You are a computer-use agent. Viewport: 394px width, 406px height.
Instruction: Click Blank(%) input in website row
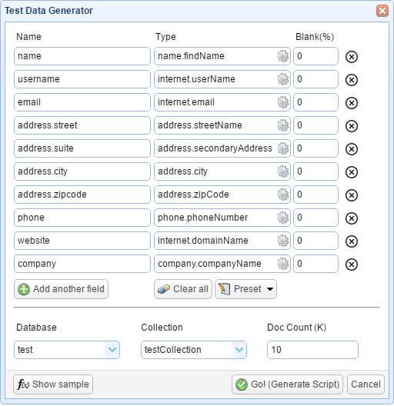coord(316,241)
